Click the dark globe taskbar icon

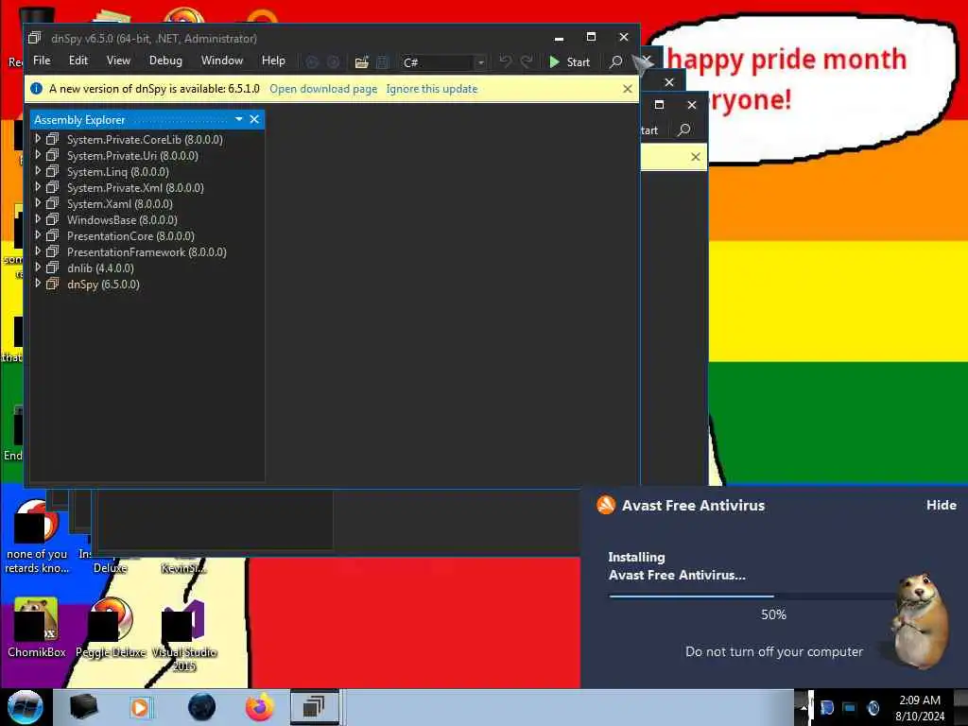click(x=201, y=707)
